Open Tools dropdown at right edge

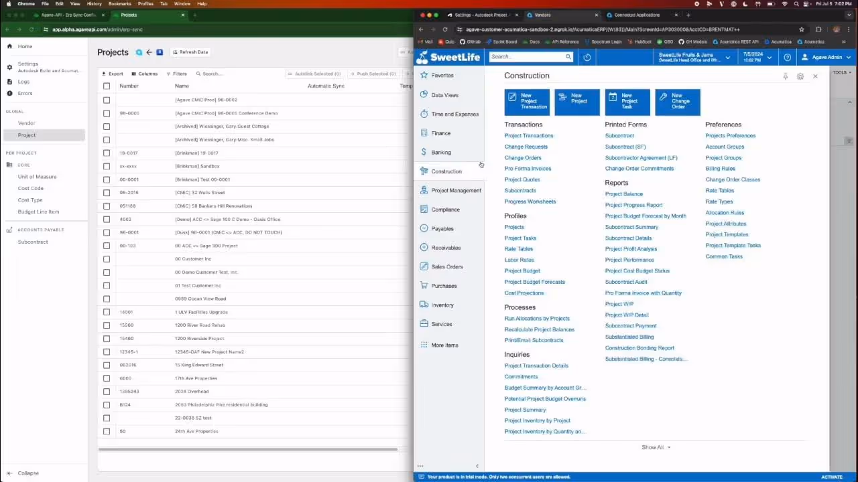841,72
